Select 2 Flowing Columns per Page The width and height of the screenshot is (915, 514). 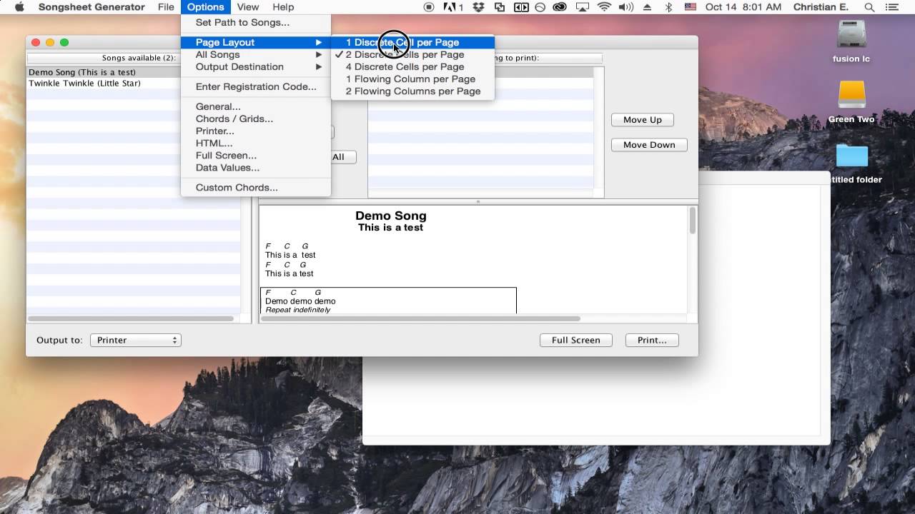(x=412, y=91)
